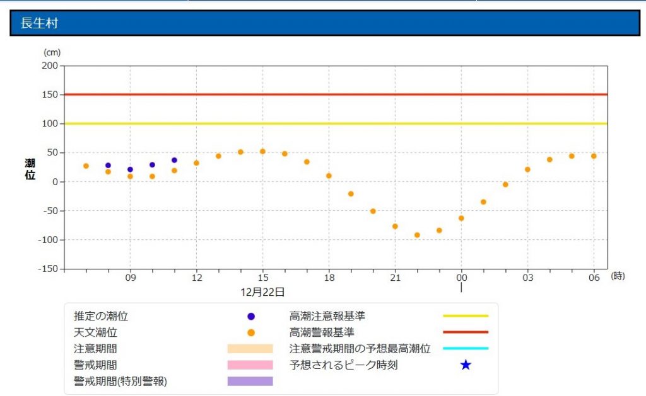The height and width of the screenshot is (396, 646).
Task: Click the -150 y-axis value
Action: (48, 269)
